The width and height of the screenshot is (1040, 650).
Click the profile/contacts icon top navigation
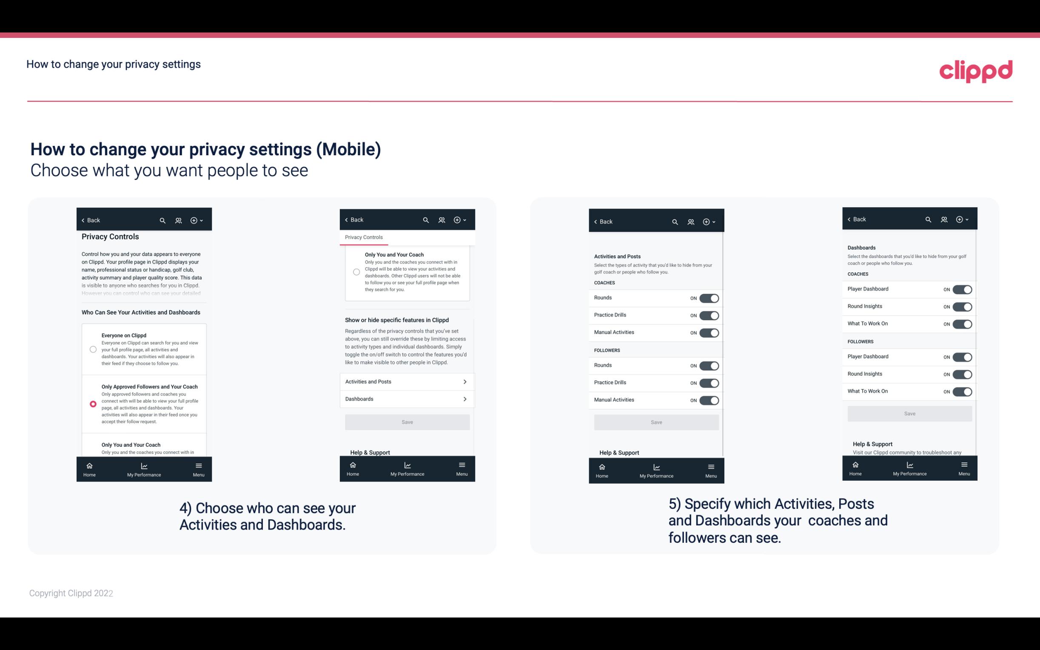tap(178, 220)
